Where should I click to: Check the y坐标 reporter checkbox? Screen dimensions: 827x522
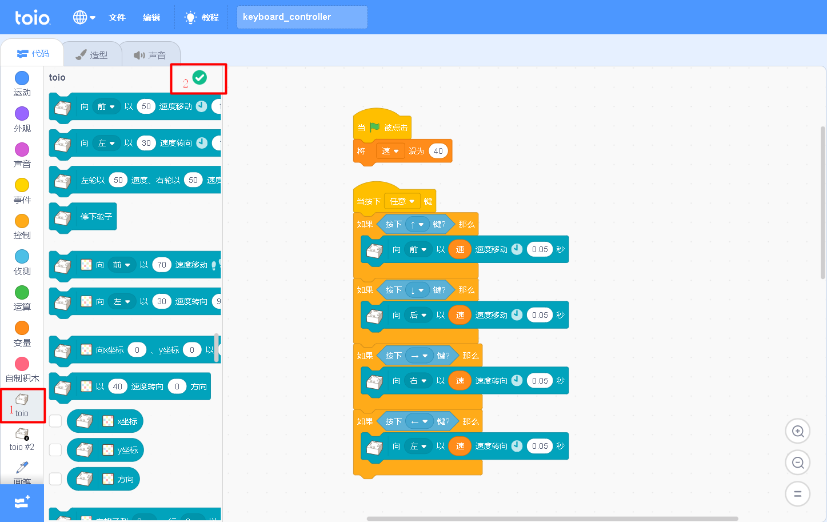click(x=55, y=450)
